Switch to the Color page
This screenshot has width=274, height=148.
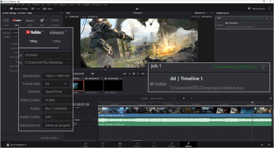coord(154,145)
